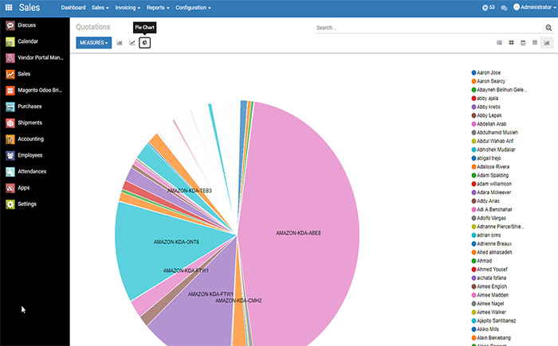Toggle Abhishek Mudaliar legend series
The height and width of the screenshot is (346, 558).
[x=493, y=150]
